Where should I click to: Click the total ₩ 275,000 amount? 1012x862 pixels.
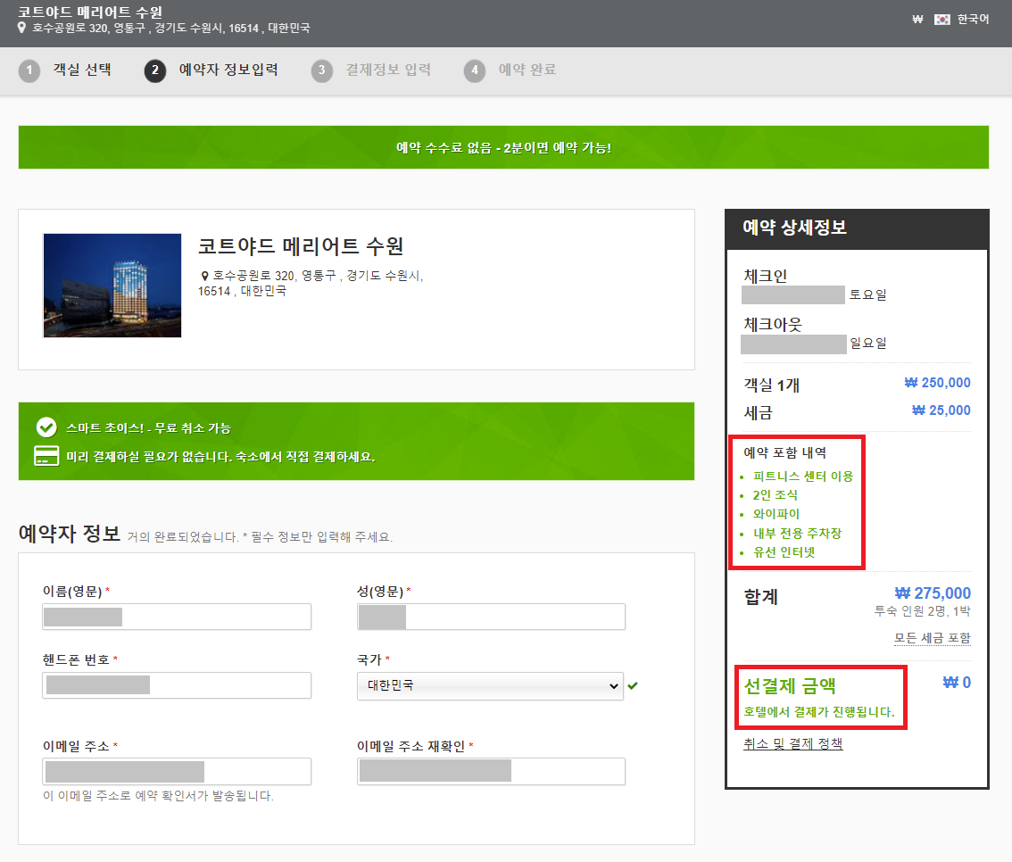(933, 593)
